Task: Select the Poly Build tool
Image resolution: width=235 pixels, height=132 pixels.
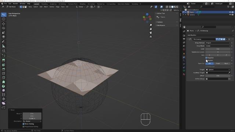Action: 4,82
